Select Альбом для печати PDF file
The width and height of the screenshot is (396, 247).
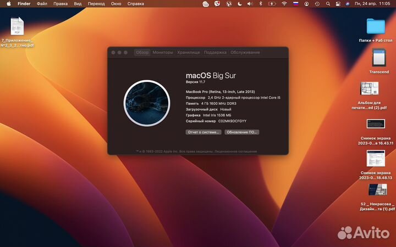pos(370,88)
